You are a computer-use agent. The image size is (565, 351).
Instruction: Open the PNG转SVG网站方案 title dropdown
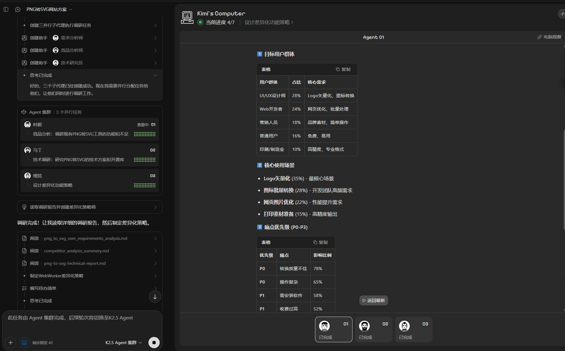pos(49,9)
